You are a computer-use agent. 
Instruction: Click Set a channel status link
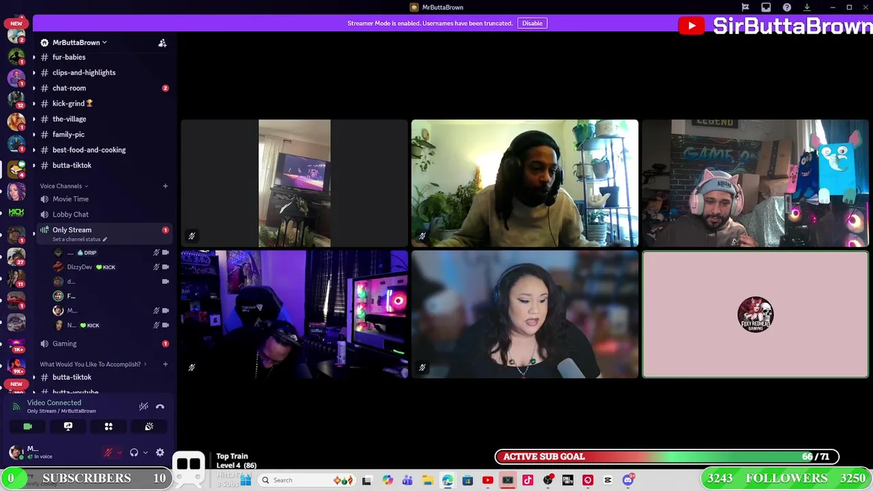click(79, 239)
